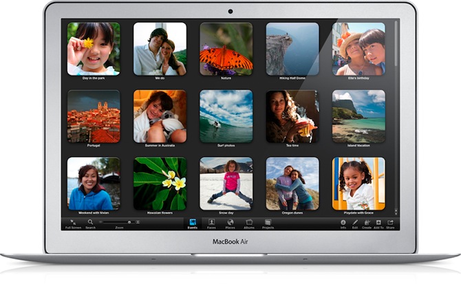Screen dimensions: 461x284
Task: Select the Oregon dunes event
Action: pos(292,184)
